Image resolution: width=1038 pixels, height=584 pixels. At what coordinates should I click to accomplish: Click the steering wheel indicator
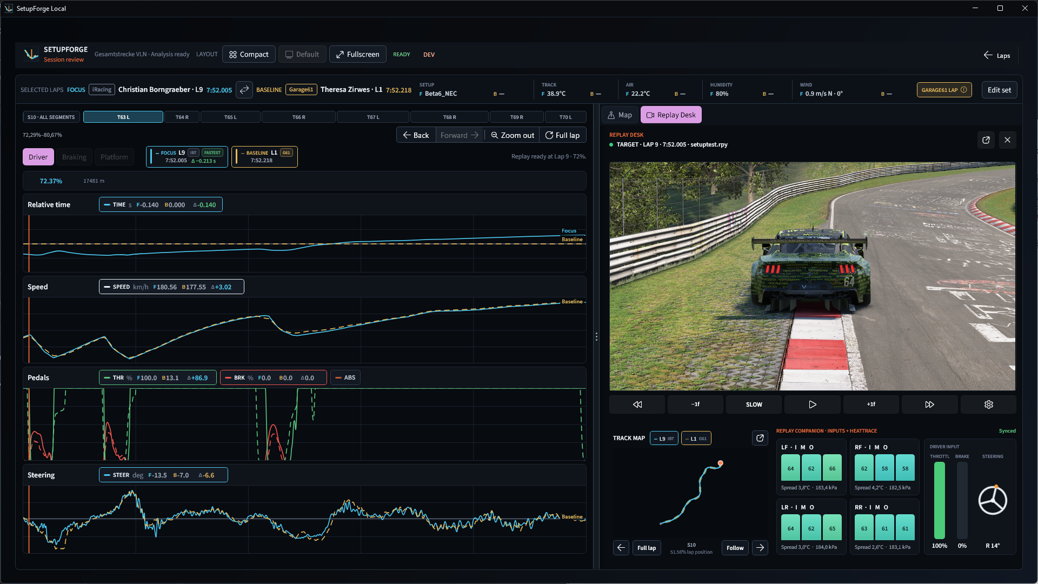point(993,500)
